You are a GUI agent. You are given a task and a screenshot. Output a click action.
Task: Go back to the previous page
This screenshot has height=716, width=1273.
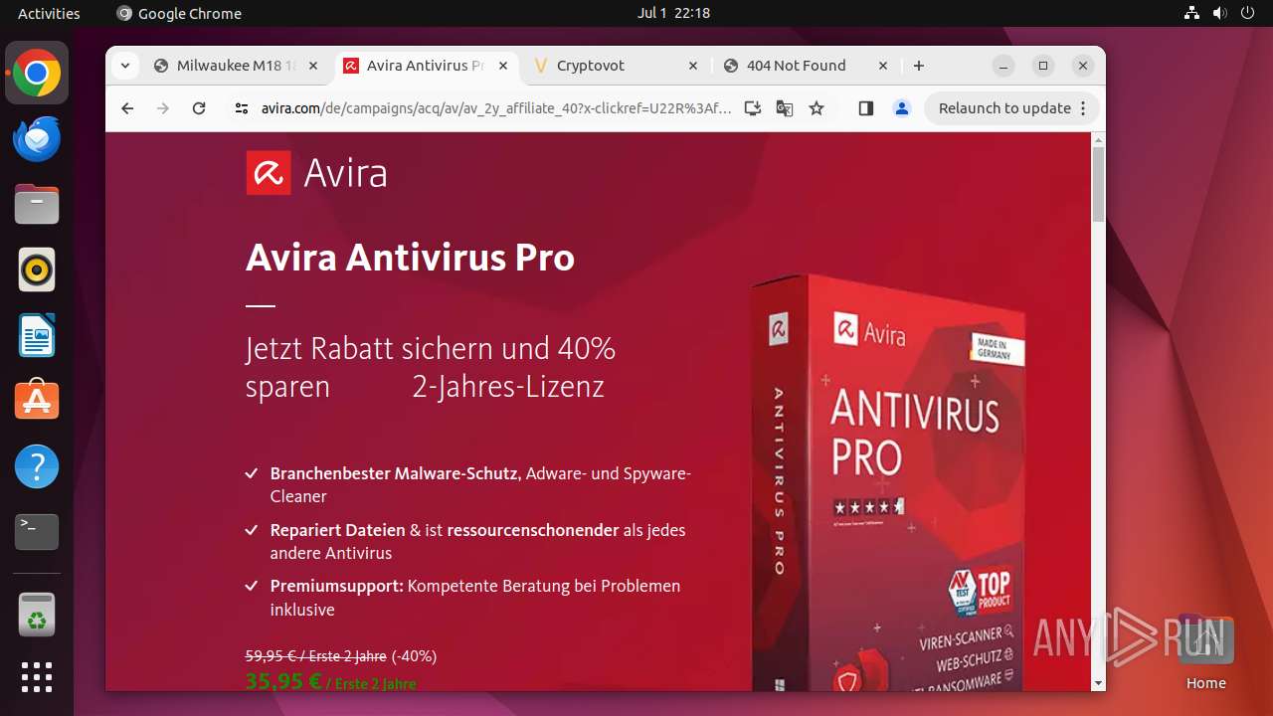tap(127, 108)
